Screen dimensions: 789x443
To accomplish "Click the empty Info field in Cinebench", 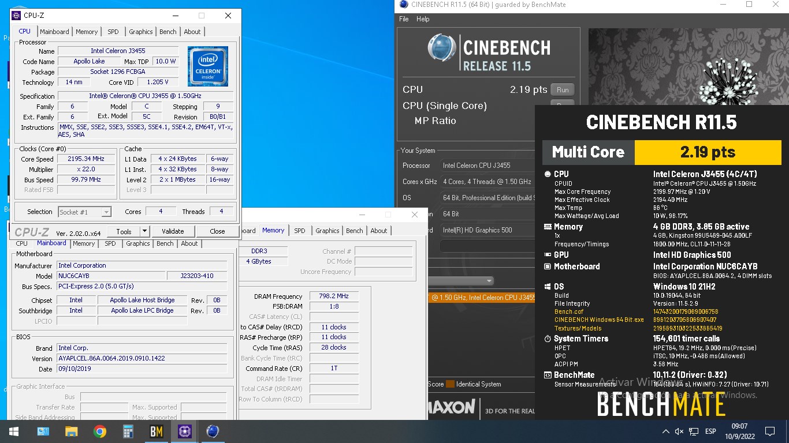I will tap(488, 246).
